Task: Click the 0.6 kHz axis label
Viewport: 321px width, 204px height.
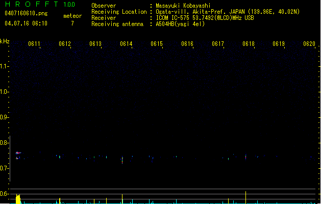Action: 5,194
